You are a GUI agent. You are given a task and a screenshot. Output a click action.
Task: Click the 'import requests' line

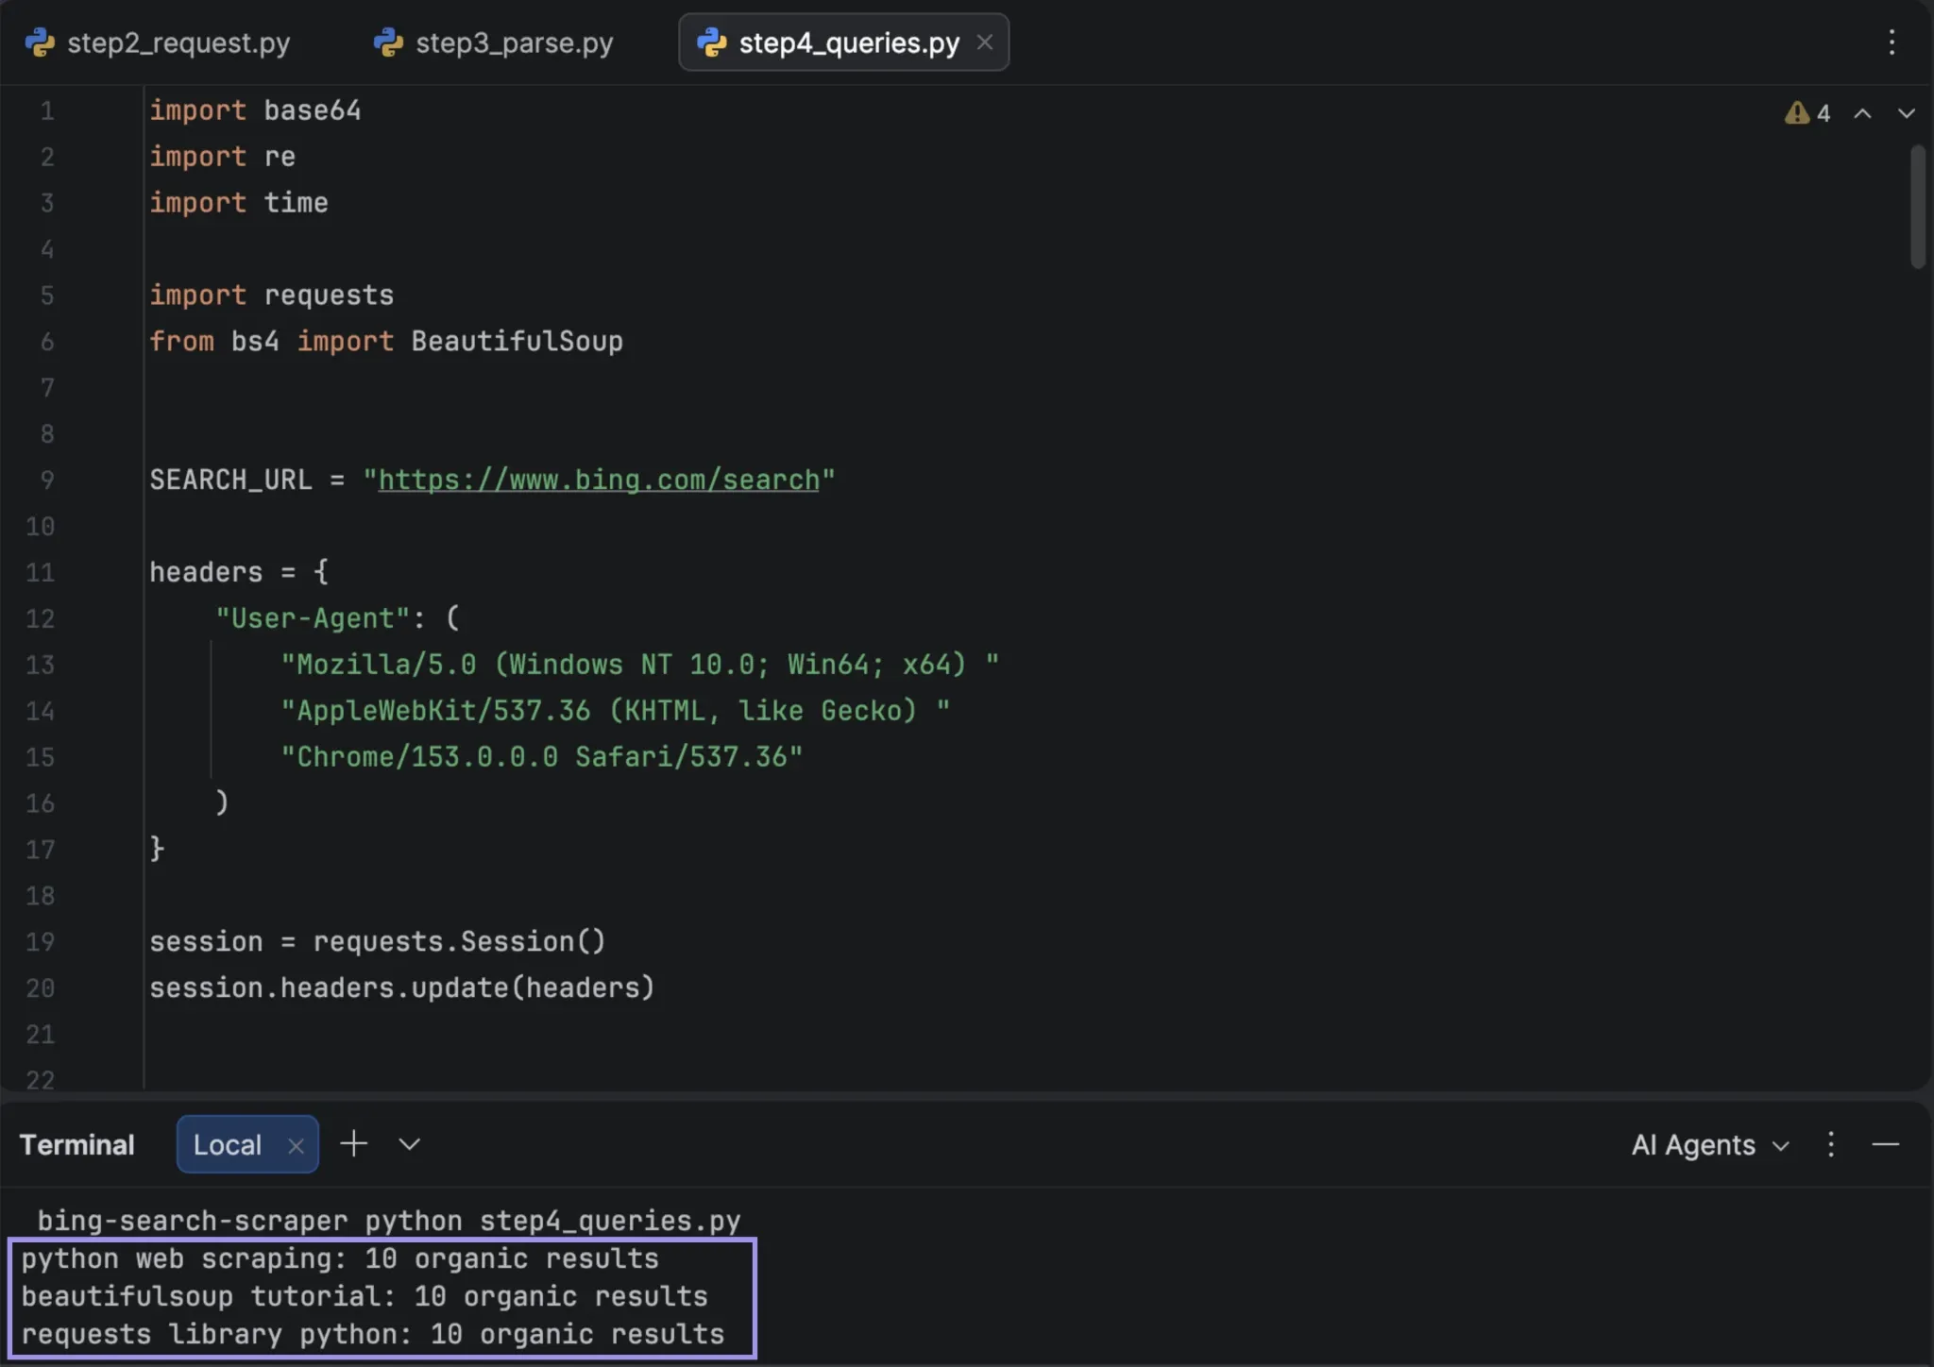point(271,295)
